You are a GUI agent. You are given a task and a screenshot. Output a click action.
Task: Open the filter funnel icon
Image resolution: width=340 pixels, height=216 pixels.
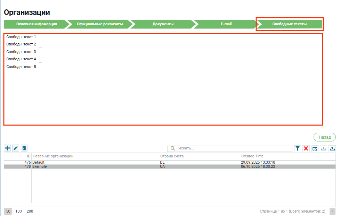coord(298,148)
